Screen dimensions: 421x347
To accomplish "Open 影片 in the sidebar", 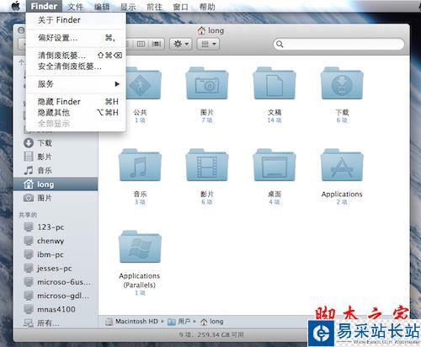I will click(x=56, y=157).
